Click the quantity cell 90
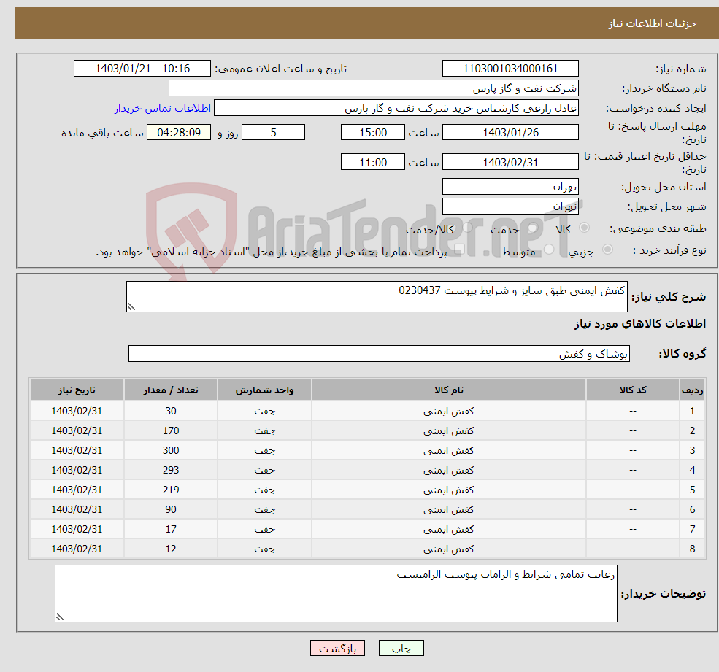 [x=171, y=510]
